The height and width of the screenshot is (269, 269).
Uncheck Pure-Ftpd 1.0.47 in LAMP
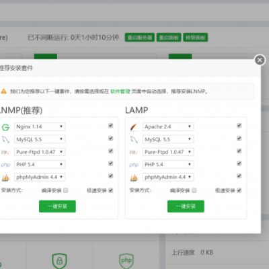[239, 151]
